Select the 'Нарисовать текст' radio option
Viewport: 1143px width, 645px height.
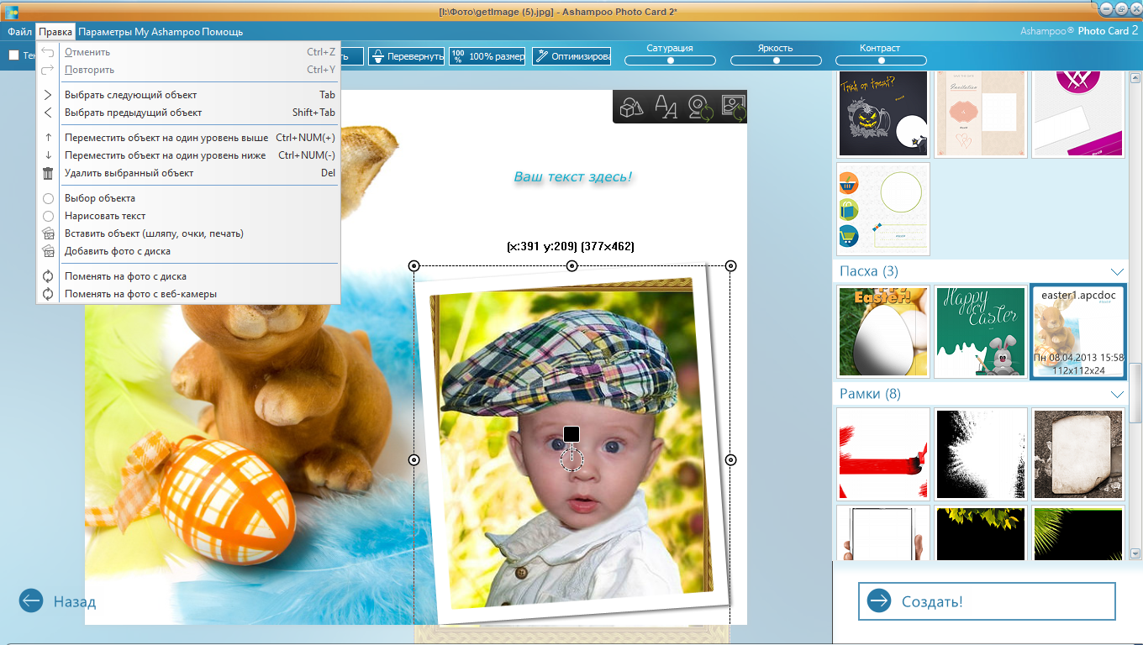tap(48, 216)
